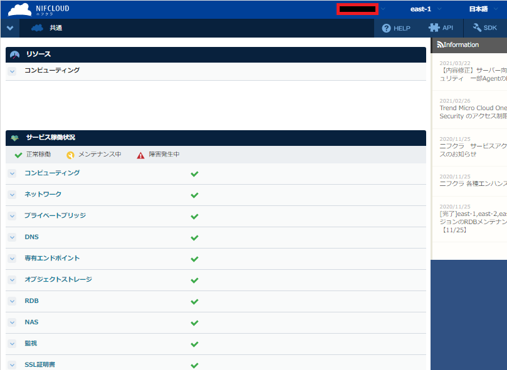Open the east-1 region dropdown

tap(426, 9)
